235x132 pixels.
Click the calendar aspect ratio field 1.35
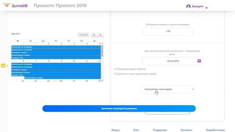(x=167, y=31)
